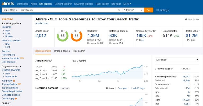The height and width of the screenshot is (106, 203).
Task: Open Site audit in top navigation
Action: [x=116, y=4]
